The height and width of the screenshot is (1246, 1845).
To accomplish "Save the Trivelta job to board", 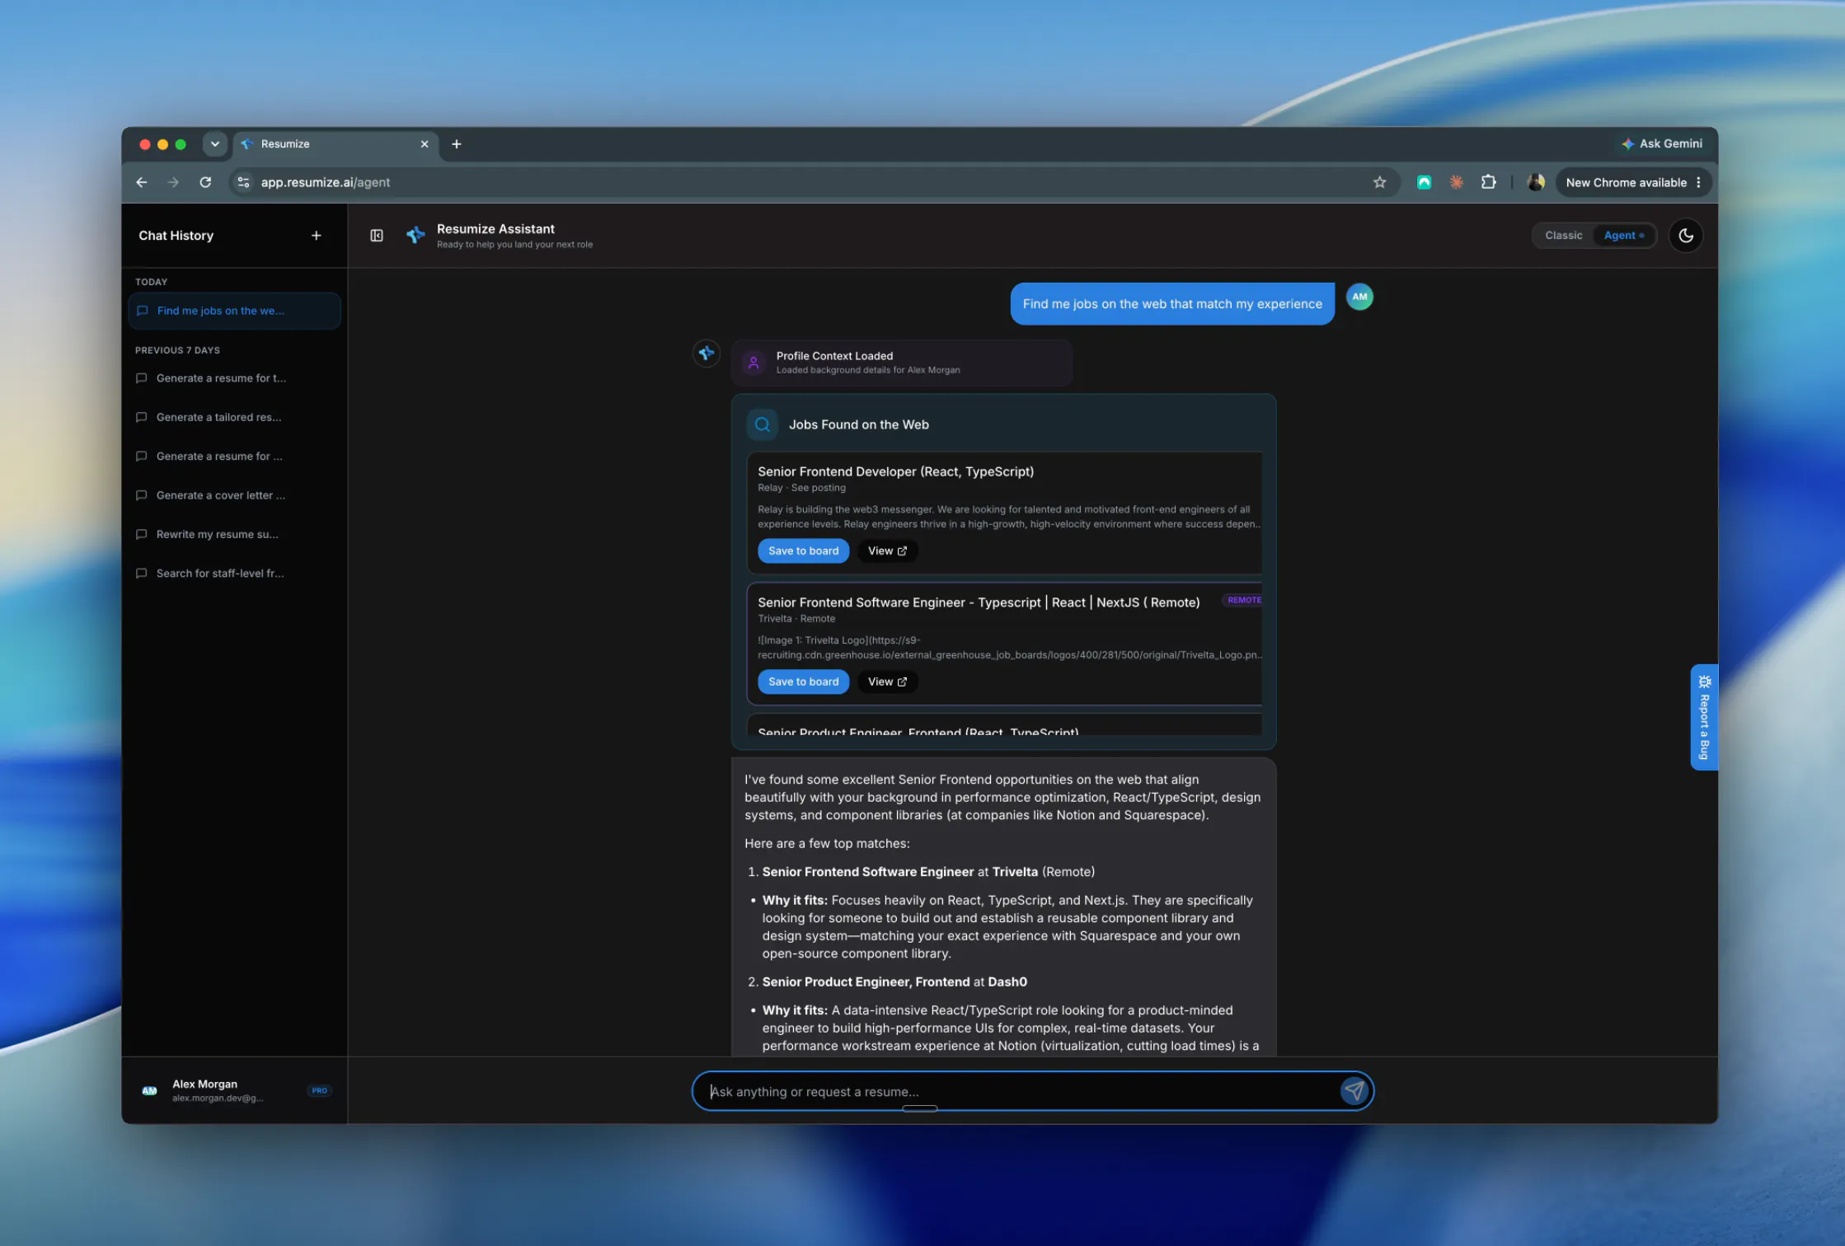I will pos(803,682).
